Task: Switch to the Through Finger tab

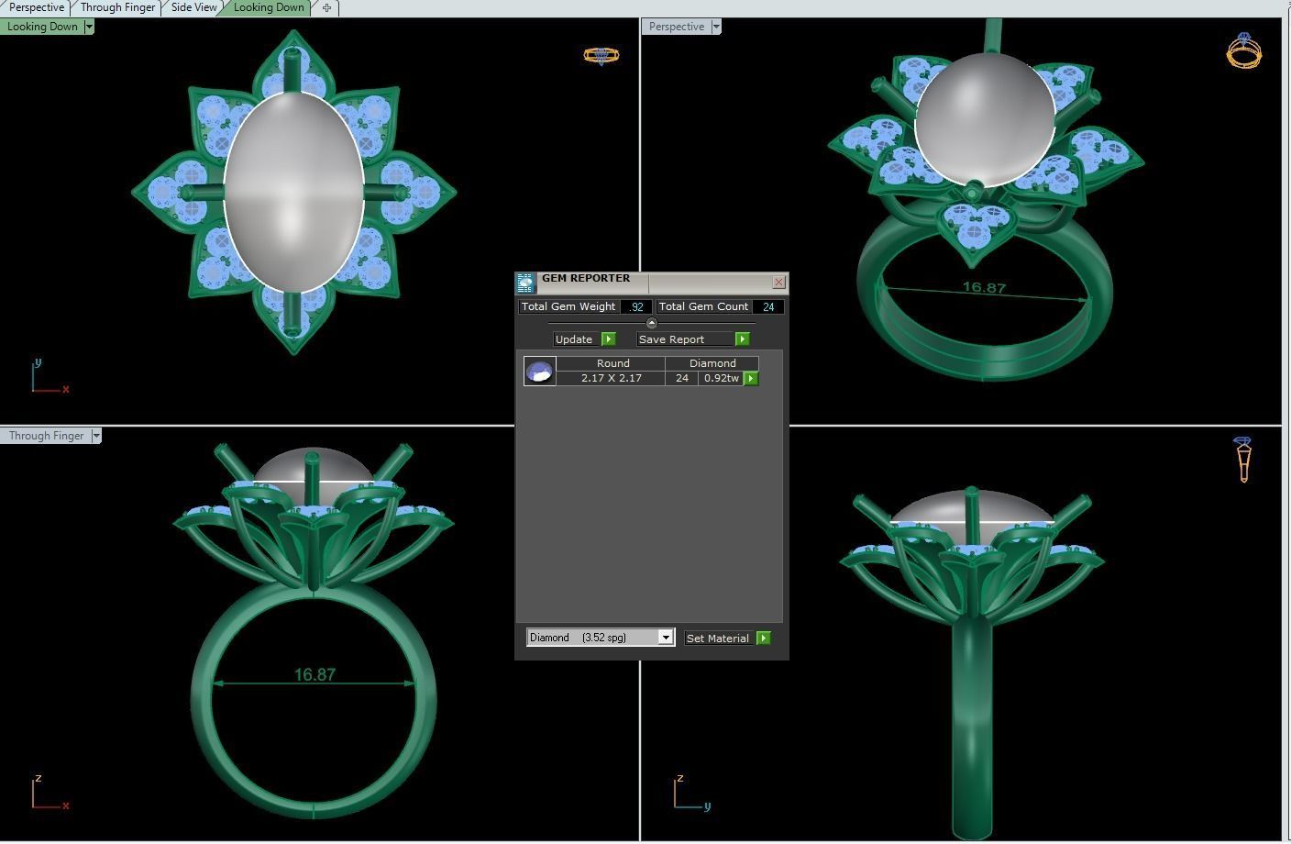Action: point(117,7)
